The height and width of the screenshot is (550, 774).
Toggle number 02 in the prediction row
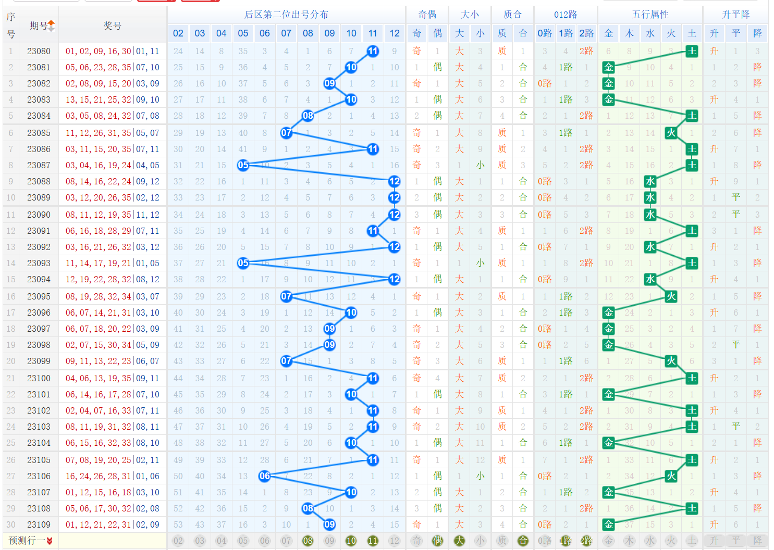coord(178,541)
